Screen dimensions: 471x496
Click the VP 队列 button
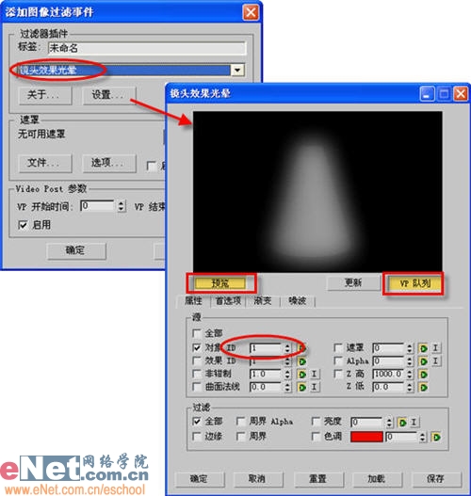[x=414, y=283]
